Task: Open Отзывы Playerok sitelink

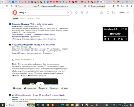Action: point(49,35)
